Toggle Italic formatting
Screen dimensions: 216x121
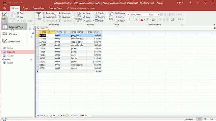click(133, 19)
